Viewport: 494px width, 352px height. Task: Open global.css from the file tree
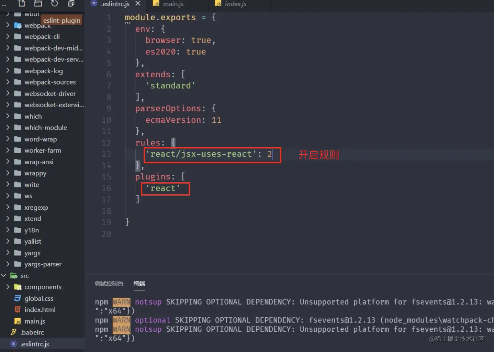click(x=39, y=298)
